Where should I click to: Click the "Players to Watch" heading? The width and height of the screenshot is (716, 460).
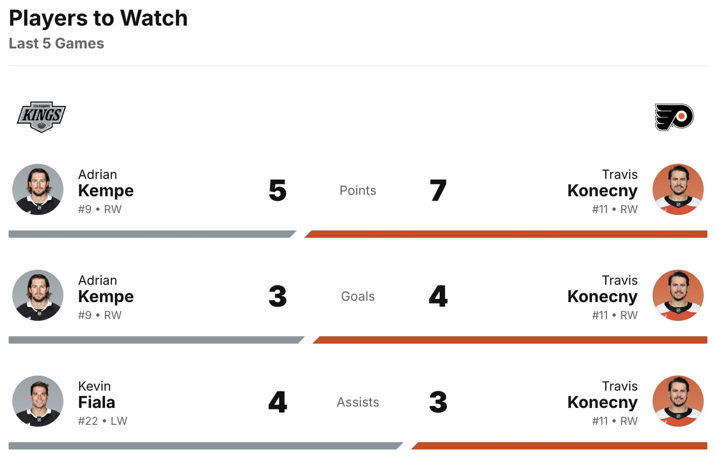point(98,18)
